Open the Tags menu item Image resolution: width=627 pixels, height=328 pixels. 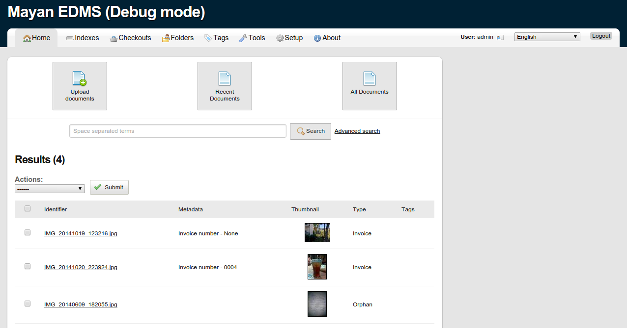[x=217, y=38]
